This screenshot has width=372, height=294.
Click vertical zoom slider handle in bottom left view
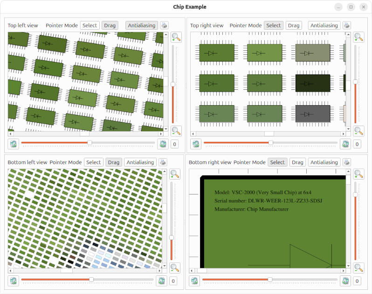pos(172,238)
